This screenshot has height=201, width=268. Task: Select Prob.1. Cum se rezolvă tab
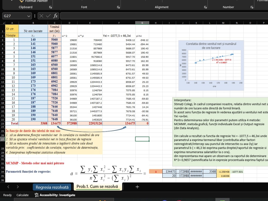click(x=97, y=187)
